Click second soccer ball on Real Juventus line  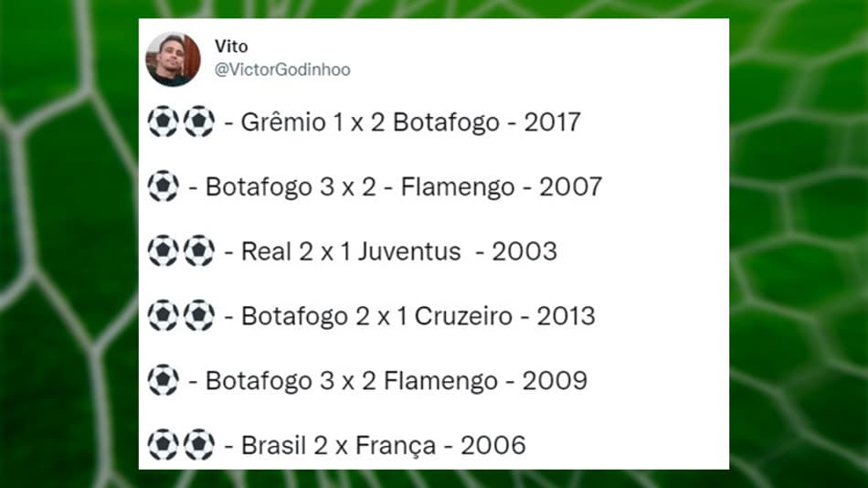(199, 251)
